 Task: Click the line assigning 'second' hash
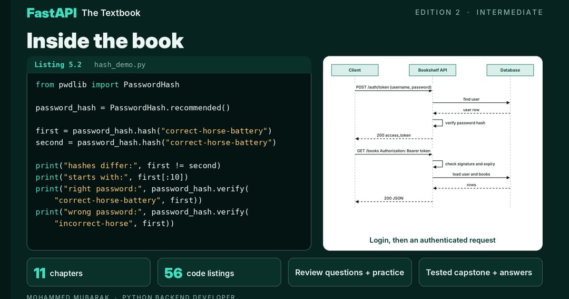click(x=155, y=142)
